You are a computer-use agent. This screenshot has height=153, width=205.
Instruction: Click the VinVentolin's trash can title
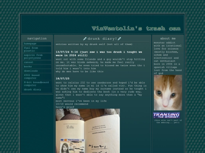click(x=136, y=28)
